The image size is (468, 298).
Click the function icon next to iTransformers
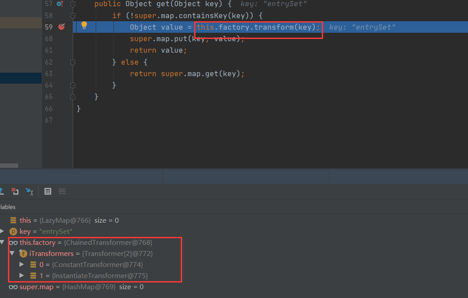pos(23,253)
